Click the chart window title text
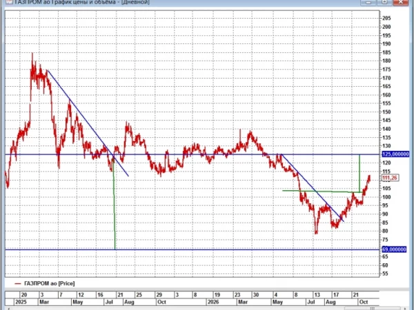This screenshot has width=414, height=310. 82,2
